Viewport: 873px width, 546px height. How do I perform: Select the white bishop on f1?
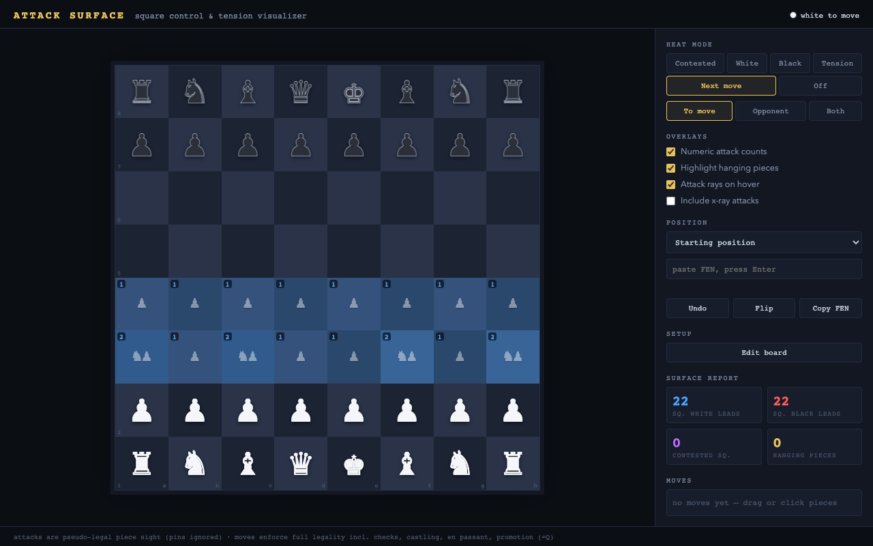[407, 463]
